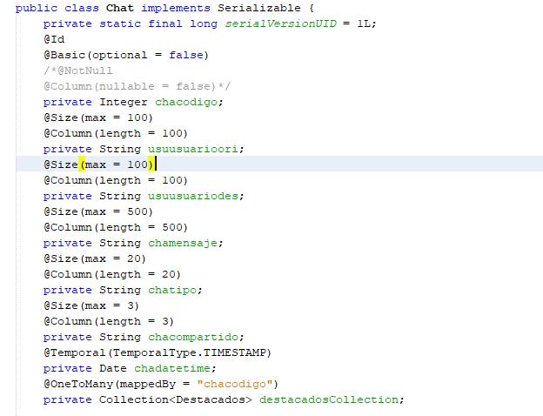Click the chacompartido field name
The height and width of the screenshot is (416, 543).
point(193,337)
